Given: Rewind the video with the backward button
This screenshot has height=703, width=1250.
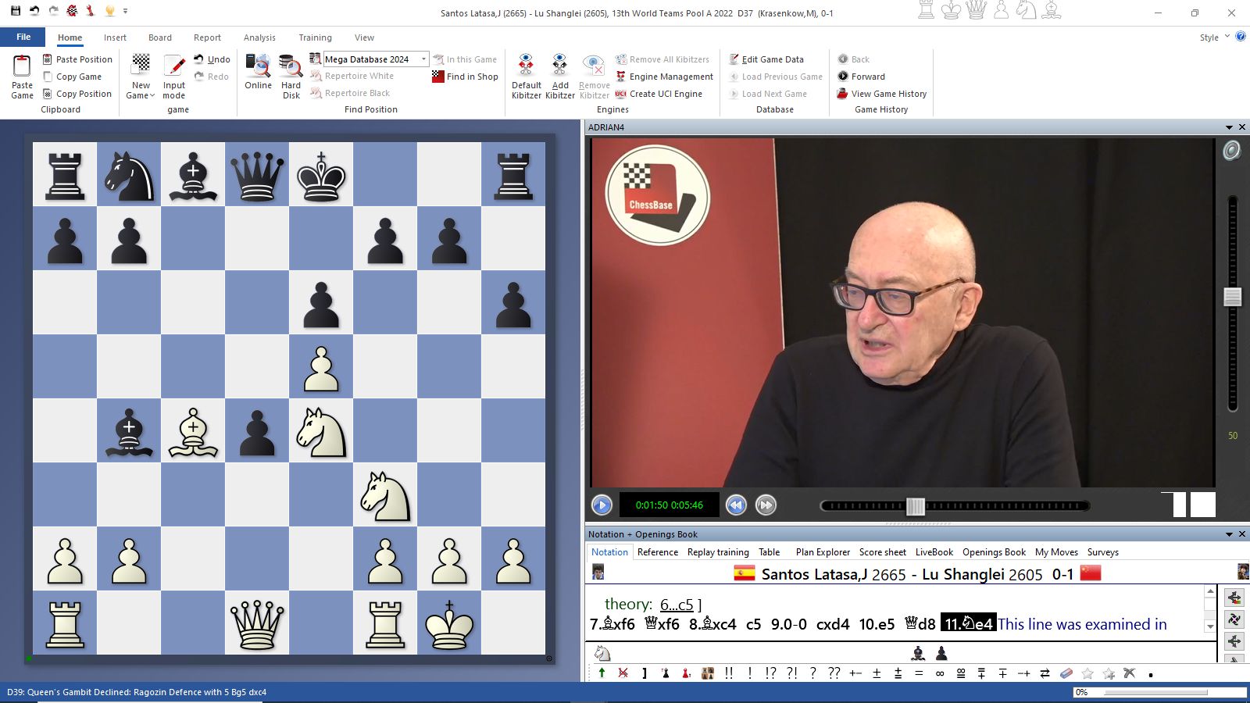Looking at the screenshot, I should (736, 505).
